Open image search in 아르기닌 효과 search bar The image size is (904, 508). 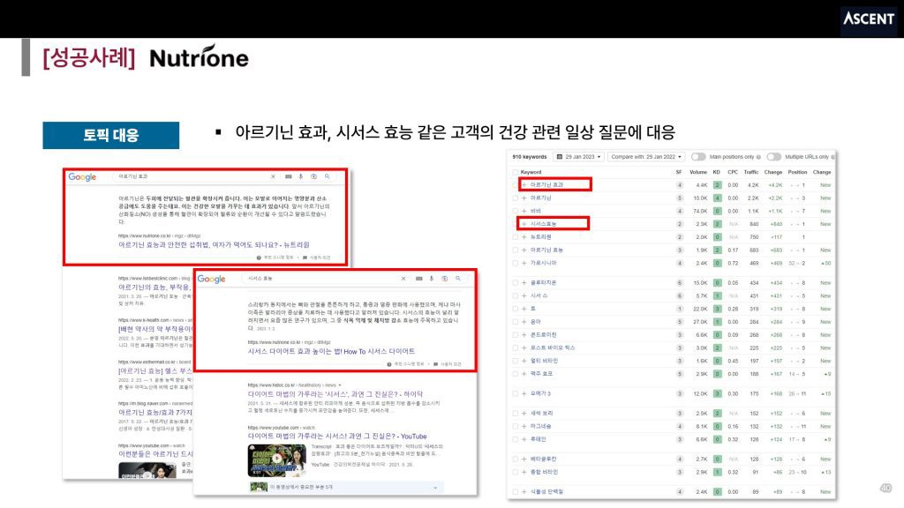pyautogui.click(x=313, y=176)
